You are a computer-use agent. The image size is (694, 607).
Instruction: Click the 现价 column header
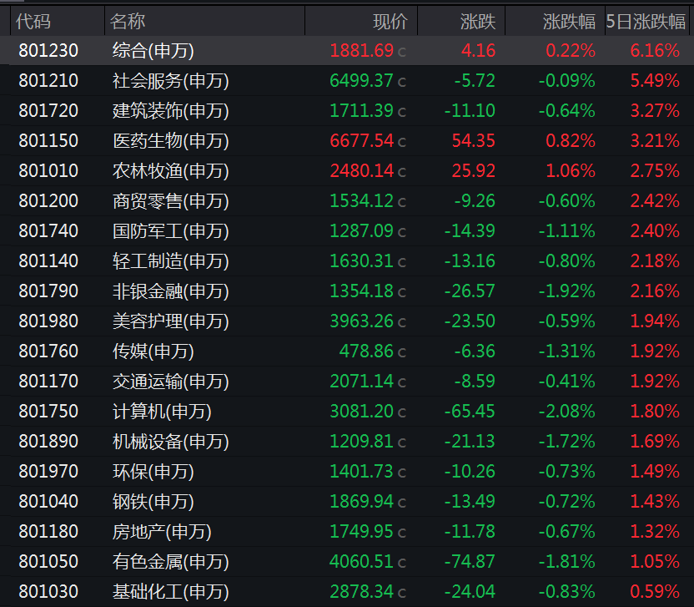coord(390,21)
